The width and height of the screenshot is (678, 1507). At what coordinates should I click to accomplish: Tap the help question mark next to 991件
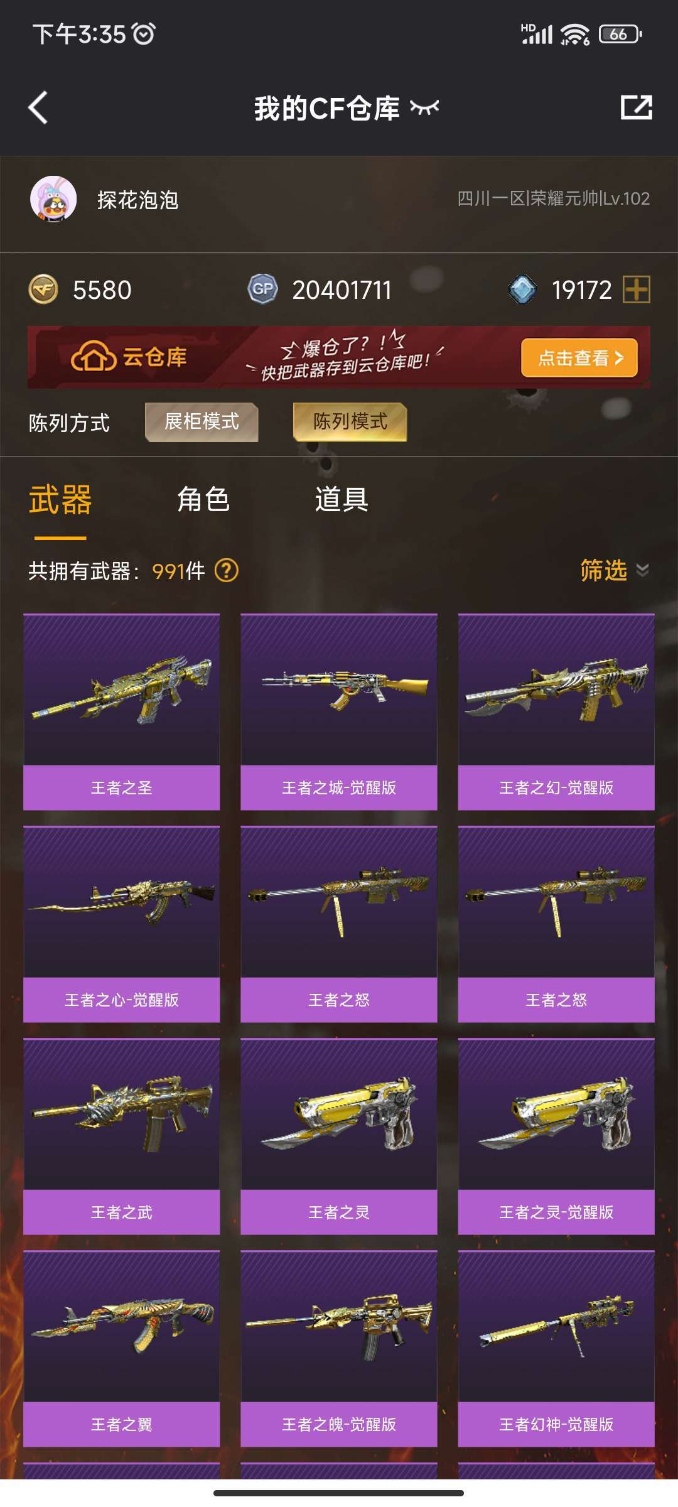pyautogui.click(x=227, y=571)
